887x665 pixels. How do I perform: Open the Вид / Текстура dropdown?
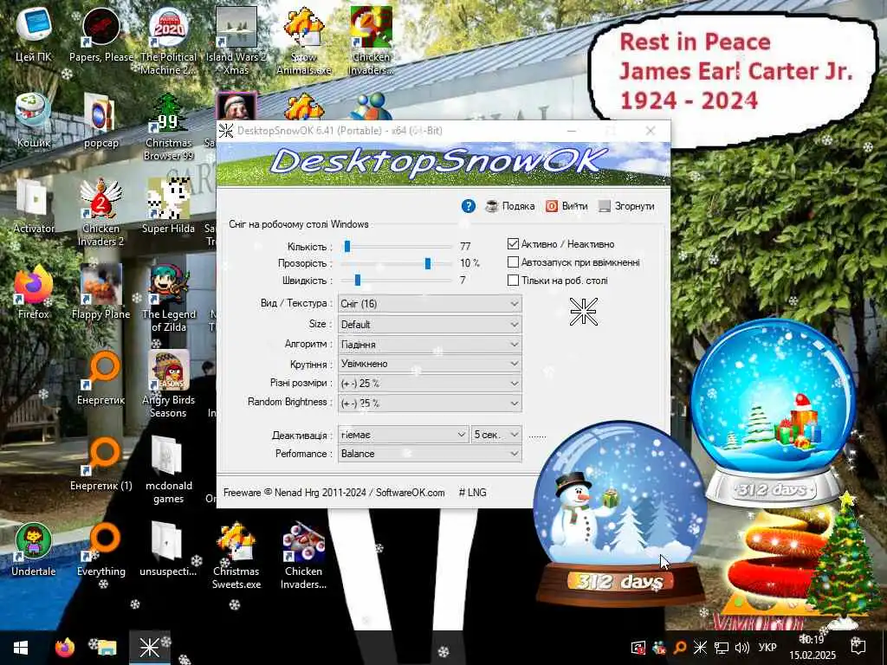pyautogui.click(x=430, y=304)
